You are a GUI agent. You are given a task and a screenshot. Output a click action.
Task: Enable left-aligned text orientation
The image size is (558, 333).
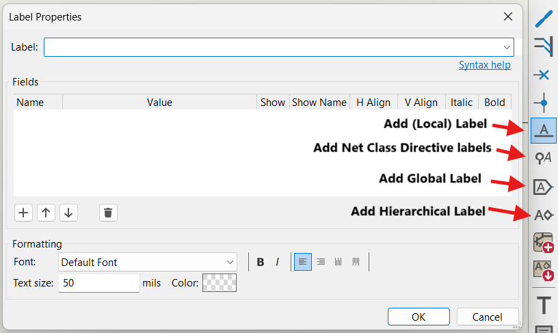[303, 262]
